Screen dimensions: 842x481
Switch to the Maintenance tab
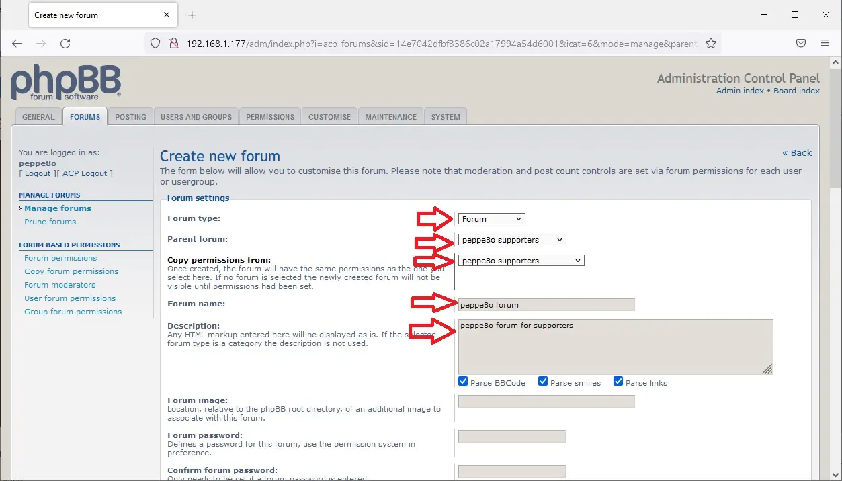(391, 117)
